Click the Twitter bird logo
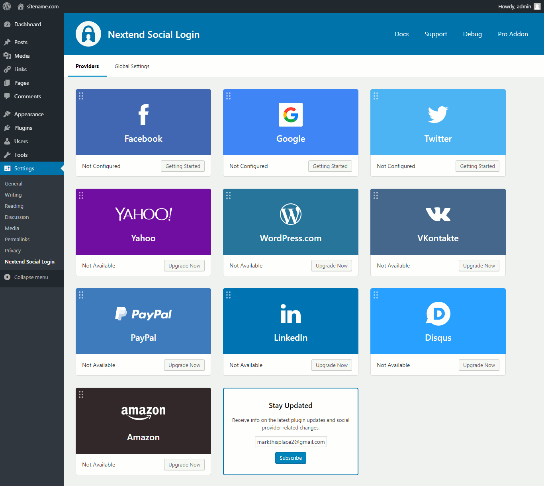Image resolution: width=544 pixels, height=486 pixels. click(x=438, y=115)
